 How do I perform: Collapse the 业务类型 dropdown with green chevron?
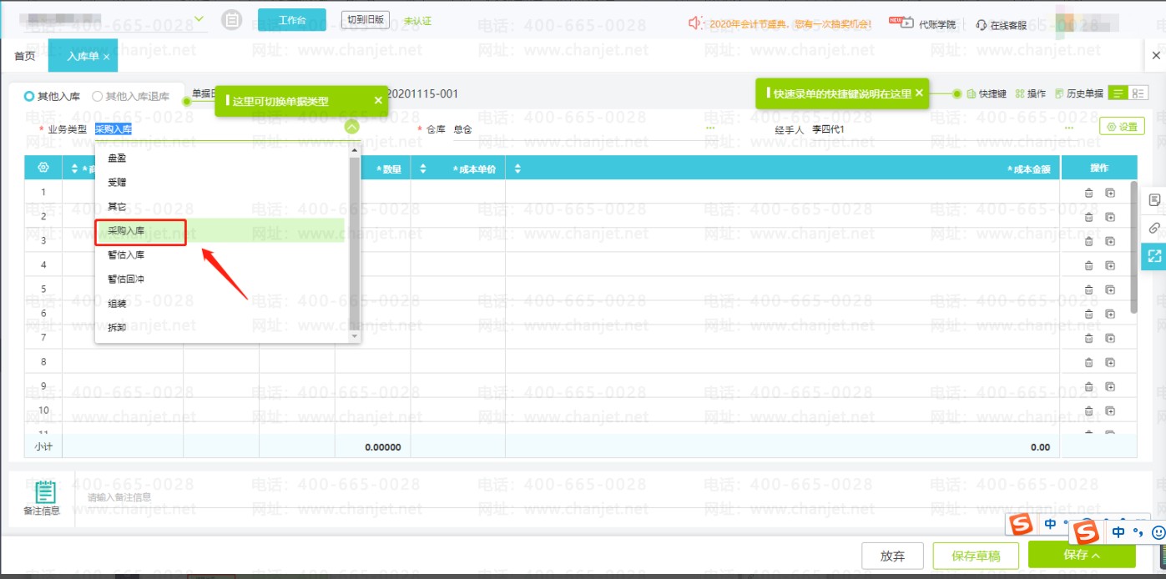click(351, 128)
